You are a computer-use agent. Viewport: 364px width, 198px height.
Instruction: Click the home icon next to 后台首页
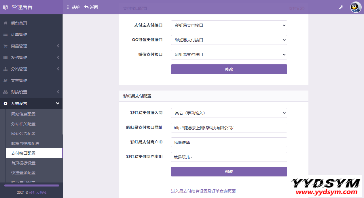(x=5, y=23)
